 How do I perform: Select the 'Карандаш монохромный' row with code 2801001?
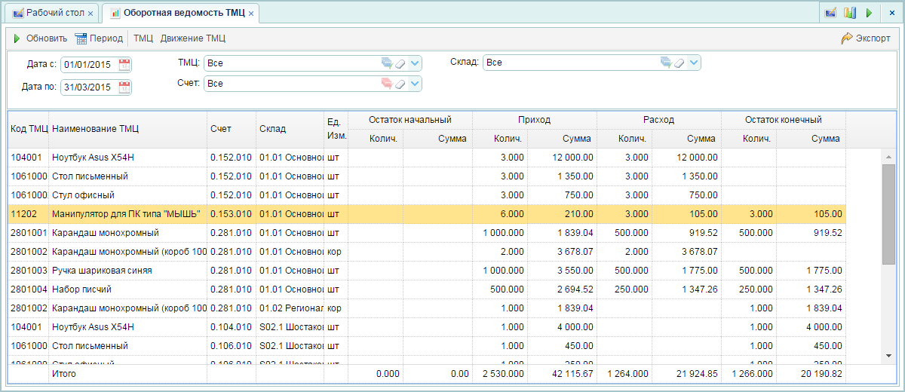[427, 233]
